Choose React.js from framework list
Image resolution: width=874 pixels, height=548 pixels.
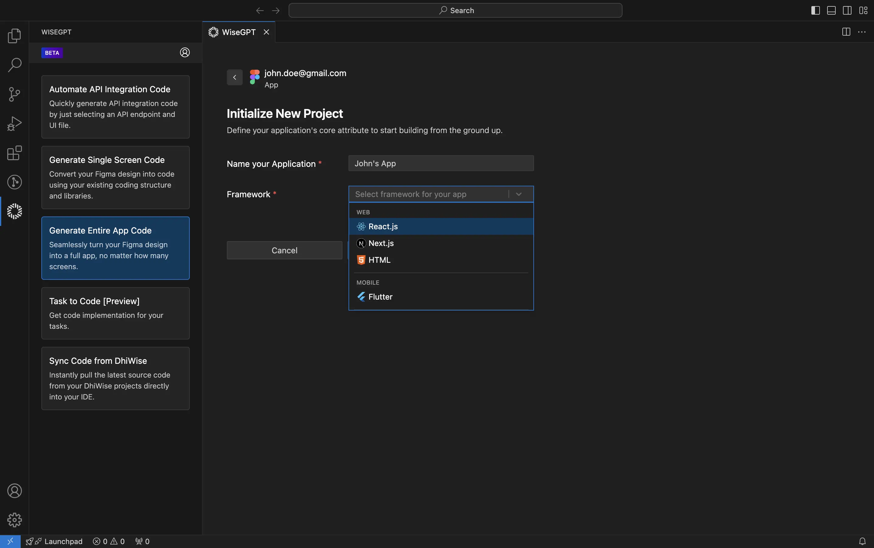click(441, 227)
